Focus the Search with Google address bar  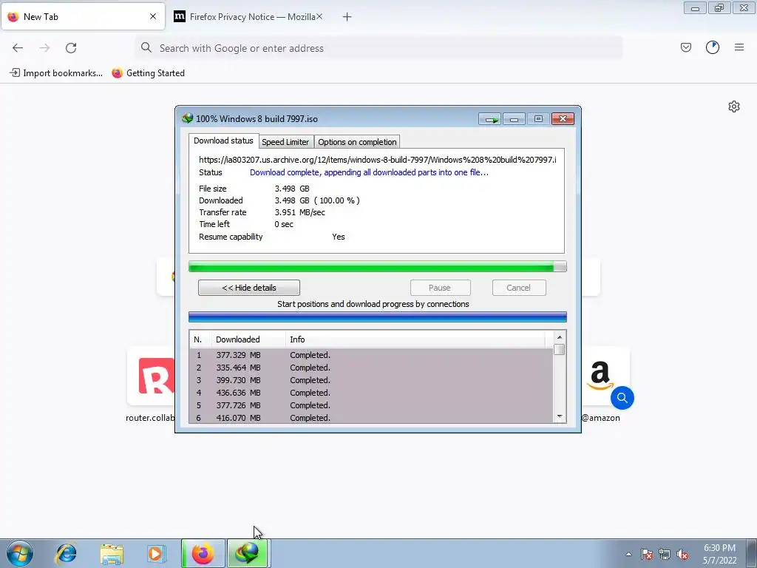tap(379, 48)
